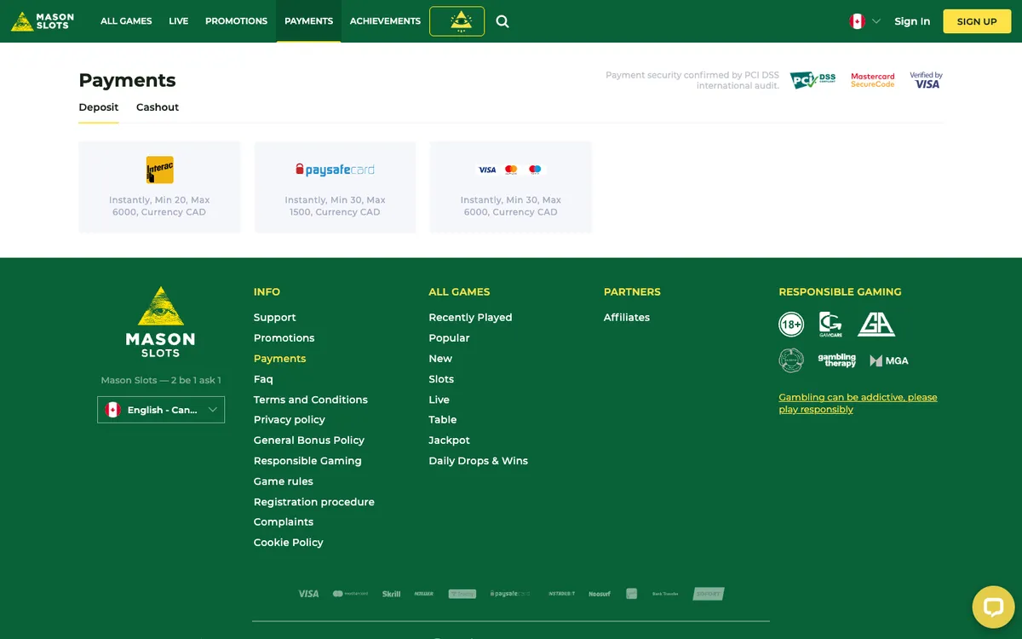The width and height of the screenshot is (1022, 639).
Task: Open the Game rules link
Action: coord(284,481)
